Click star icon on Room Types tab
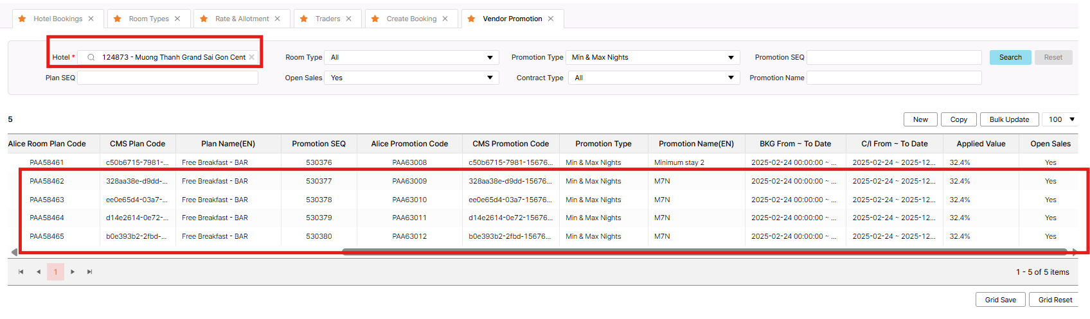 pos(118,19)
